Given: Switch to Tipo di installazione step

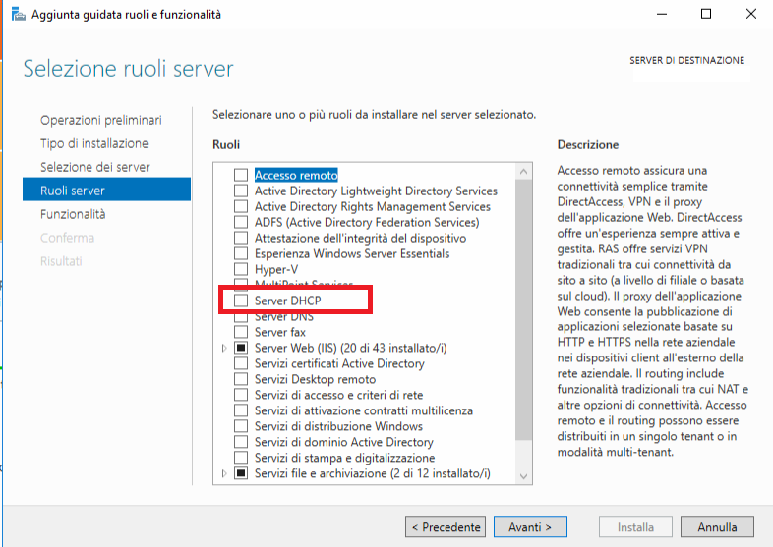Looking at the screenshot, I should pos(94,143).
